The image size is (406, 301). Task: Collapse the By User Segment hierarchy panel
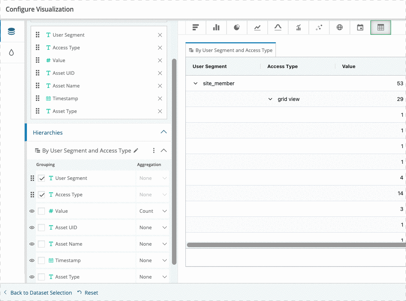(164, 150)
